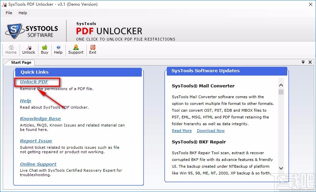
Task: Click the SysTools® BKF Repair heading
Action: pyautogui.click(x=199, y=142)
